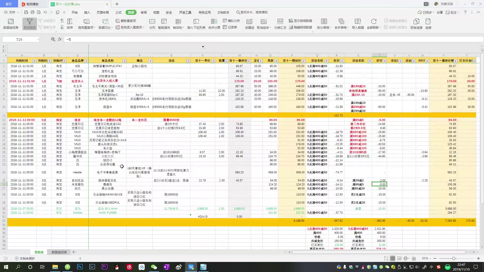Click the 分列 split columns icon

[152, 24]
